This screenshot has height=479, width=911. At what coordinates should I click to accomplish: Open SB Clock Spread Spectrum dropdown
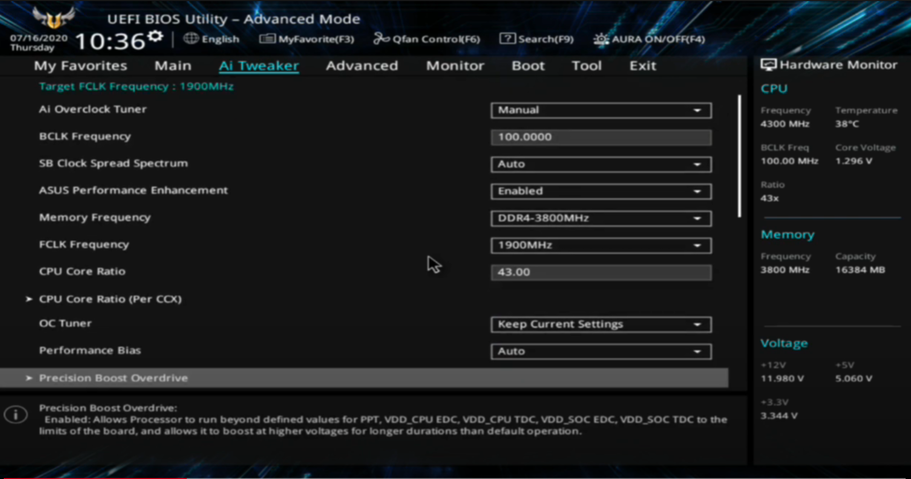[x=601, y=164]
